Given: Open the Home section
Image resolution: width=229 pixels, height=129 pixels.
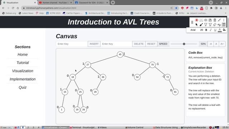Looking at the screenshot, I should pos(23,54).
